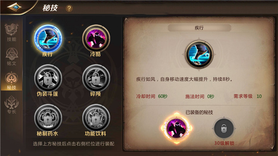The width and height of the screenshot is (278, 156).
Task: Switch to the 技能 sidebar tab
Action: (11, 33)
